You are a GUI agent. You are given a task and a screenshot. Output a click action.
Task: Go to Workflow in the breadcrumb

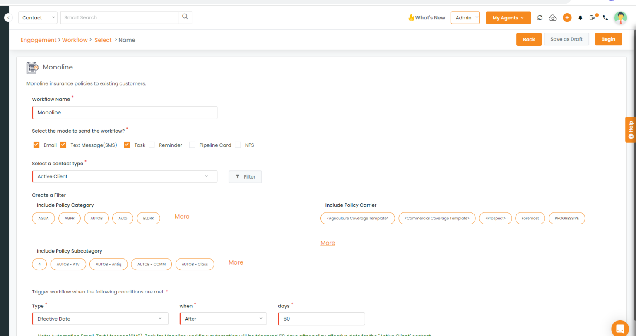[75, 40]
